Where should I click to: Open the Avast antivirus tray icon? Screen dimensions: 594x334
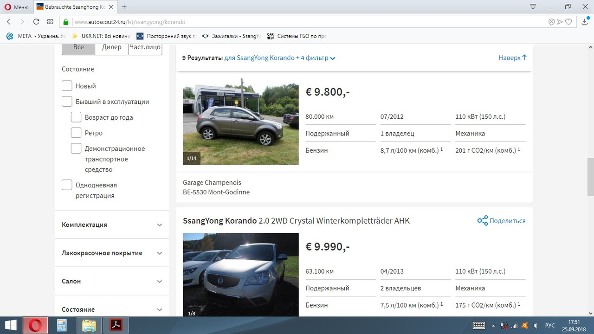pyautogui.click(x=525, y=325)
